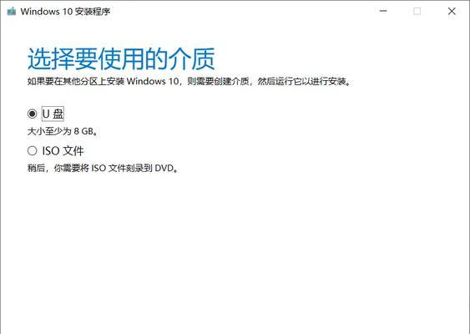The image size is (470, 334).
Task: Click the words Windows 10 in the description sentence
Action: [153, 81]
